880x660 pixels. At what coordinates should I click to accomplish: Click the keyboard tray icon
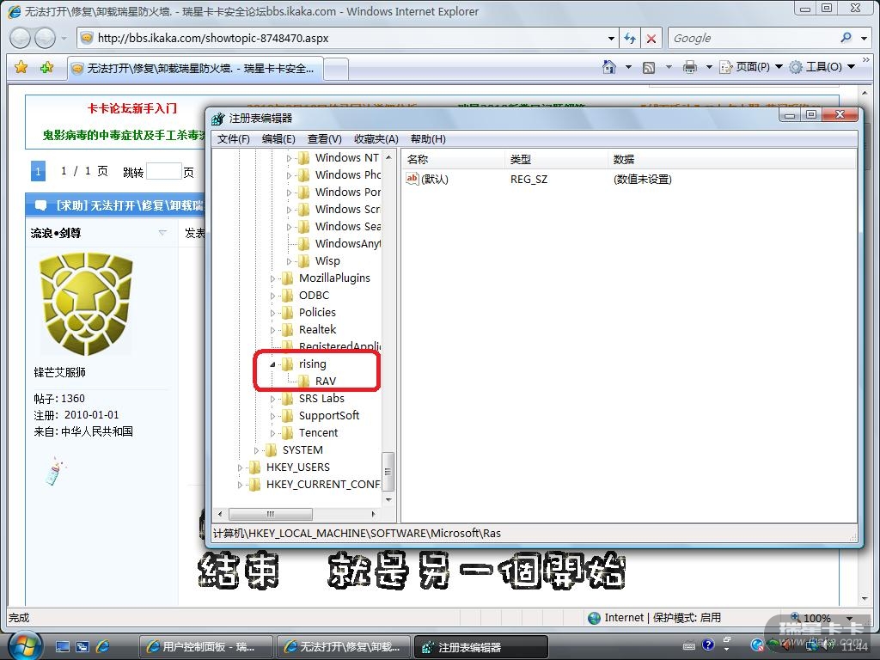pyautogui.click(x=690, y=646)
